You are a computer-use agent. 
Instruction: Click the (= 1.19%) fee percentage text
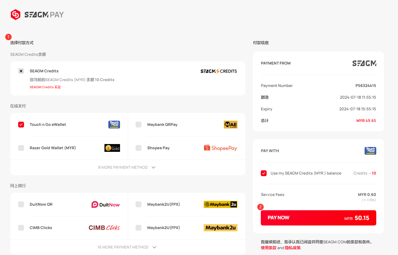369,200
